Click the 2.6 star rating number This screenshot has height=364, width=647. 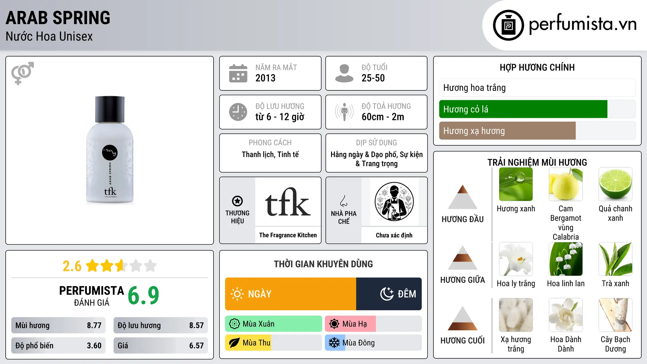coord(72,266)
